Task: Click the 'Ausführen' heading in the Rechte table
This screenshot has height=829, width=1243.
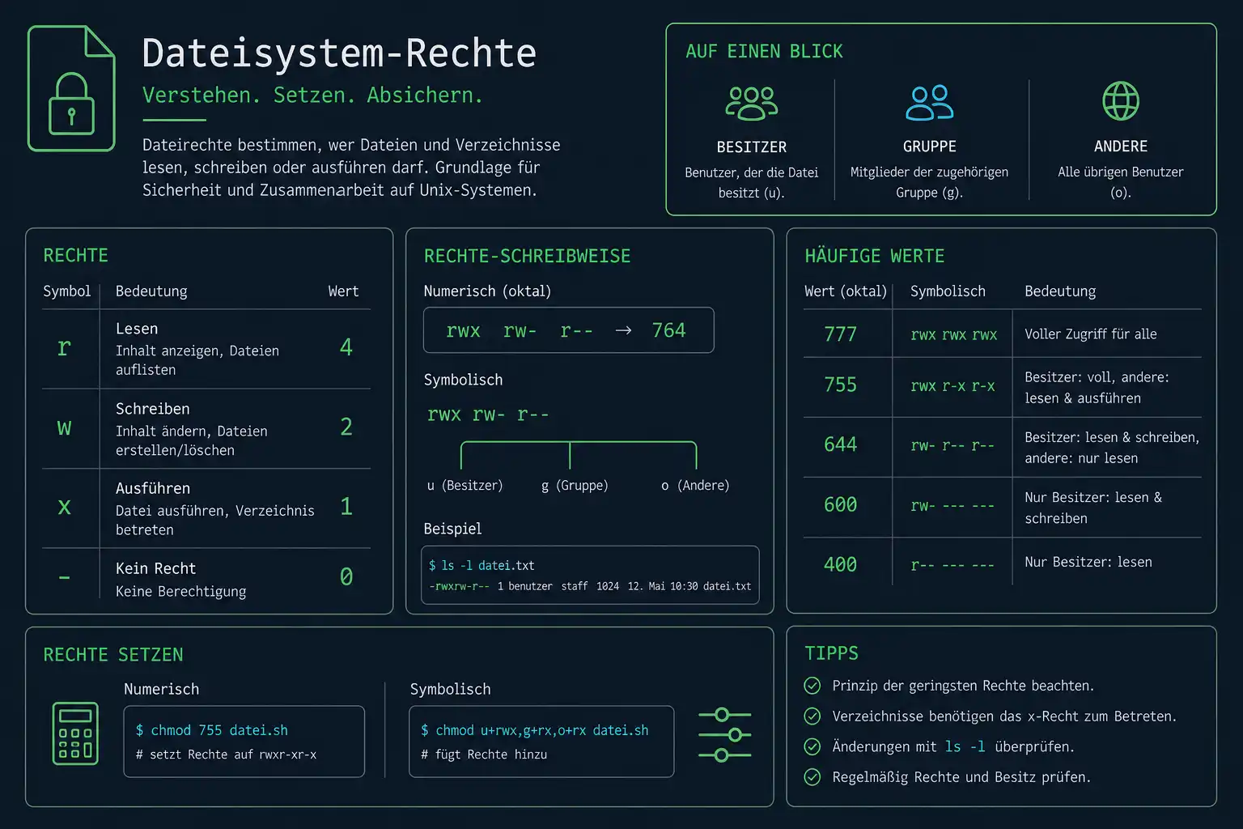Action: 153,488
